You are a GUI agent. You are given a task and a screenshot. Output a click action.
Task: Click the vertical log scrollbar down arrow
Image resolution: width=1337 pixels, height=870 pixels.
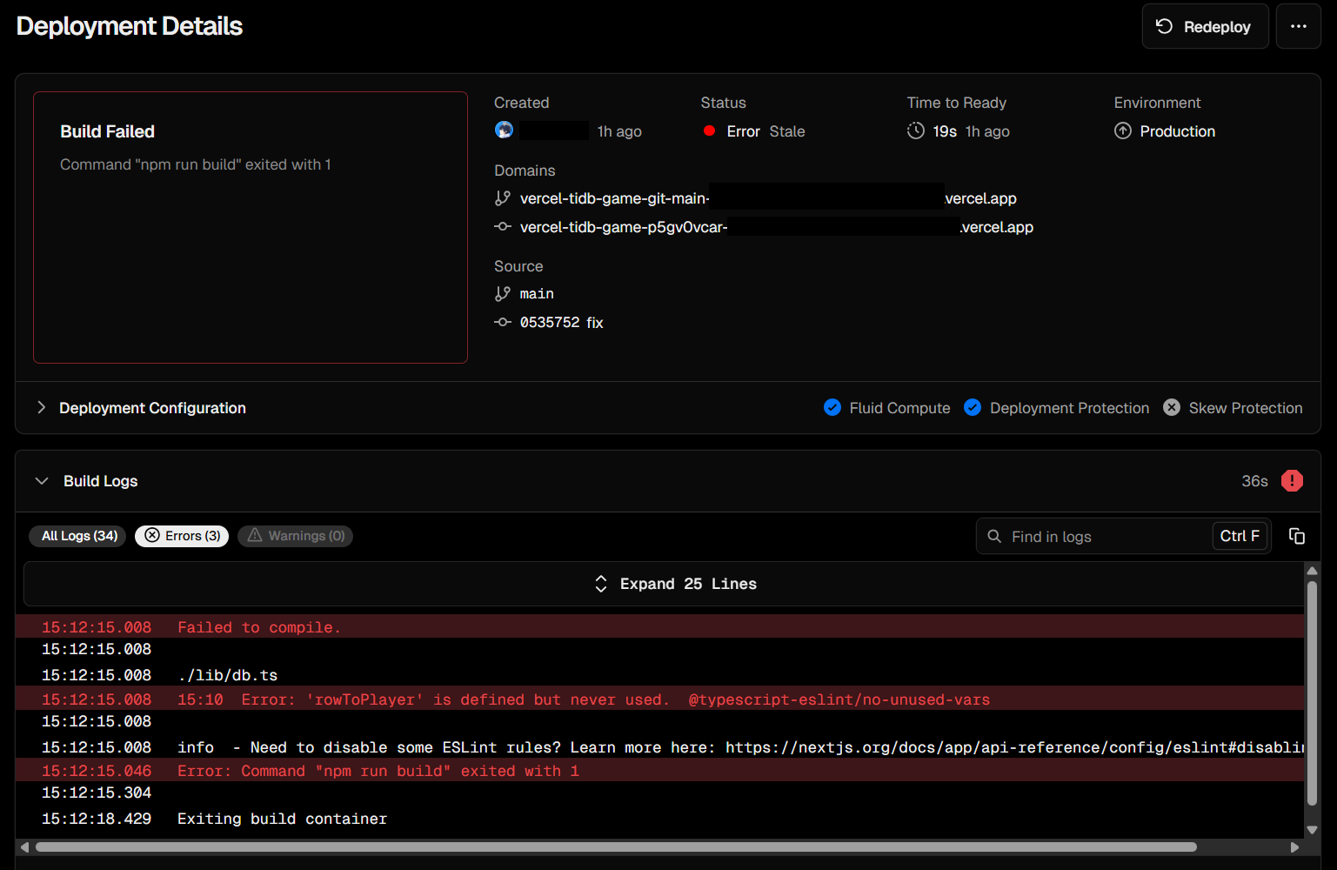point(1312,830)
